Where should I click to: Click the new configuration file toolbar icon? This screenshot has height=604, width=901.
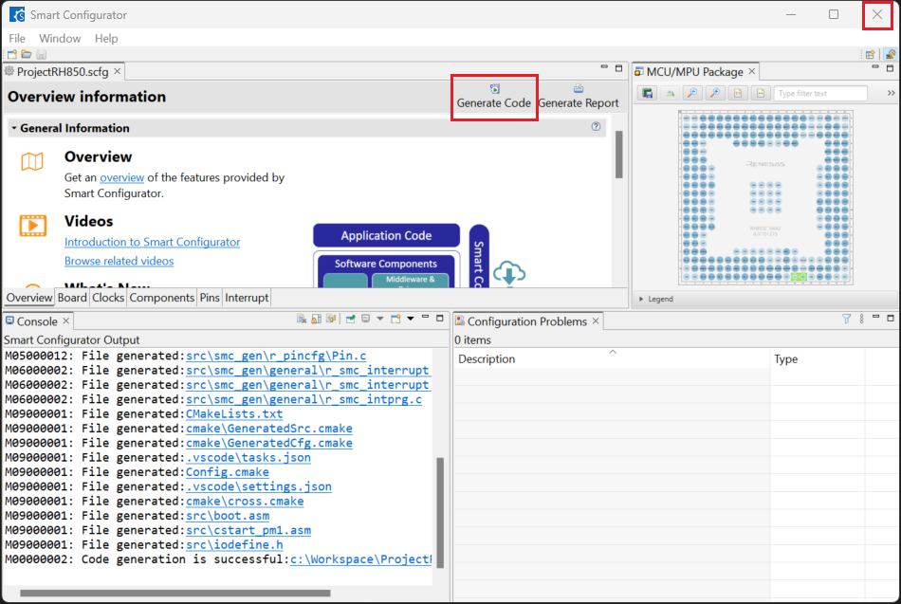tap(12, 55)
